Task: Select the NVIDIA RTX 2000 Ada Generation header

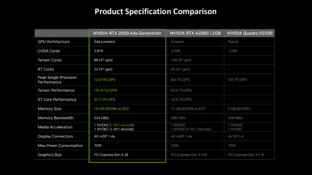Action: tap(127, 33)
